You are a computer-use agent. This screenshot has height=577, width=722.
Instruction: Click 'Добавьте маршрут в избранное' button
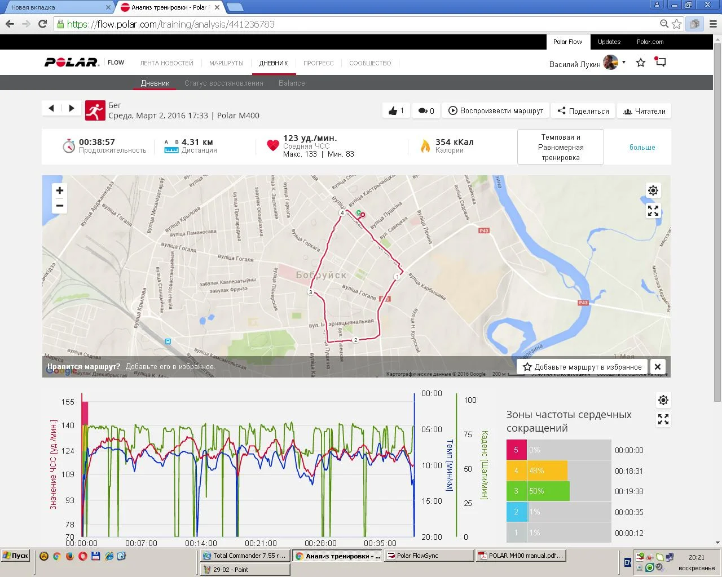[x=582, y=367]
